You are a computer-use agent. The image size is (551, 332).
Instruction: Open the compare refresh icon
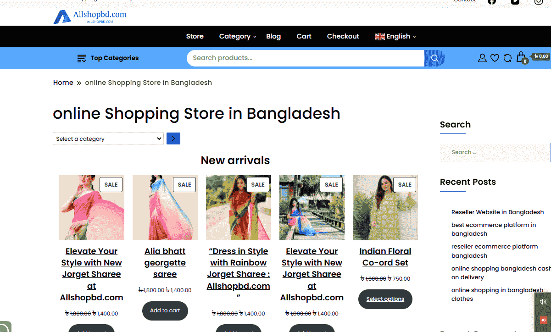click(x=507, y=58)
